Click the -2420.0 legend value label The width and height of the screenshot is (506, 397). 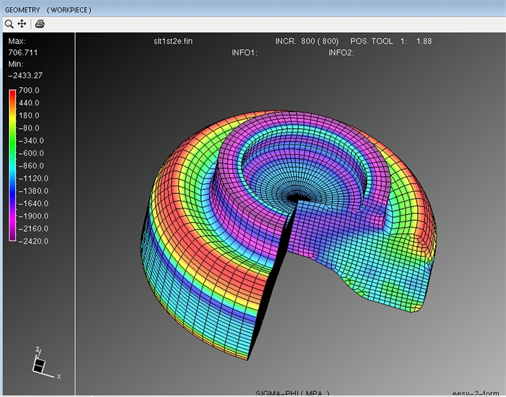[x=32, y=240]
